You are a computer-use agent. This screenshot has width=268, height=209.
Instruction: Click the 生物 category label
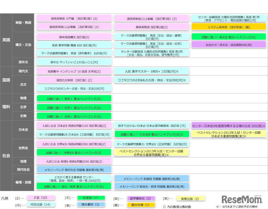coord(23,116)
